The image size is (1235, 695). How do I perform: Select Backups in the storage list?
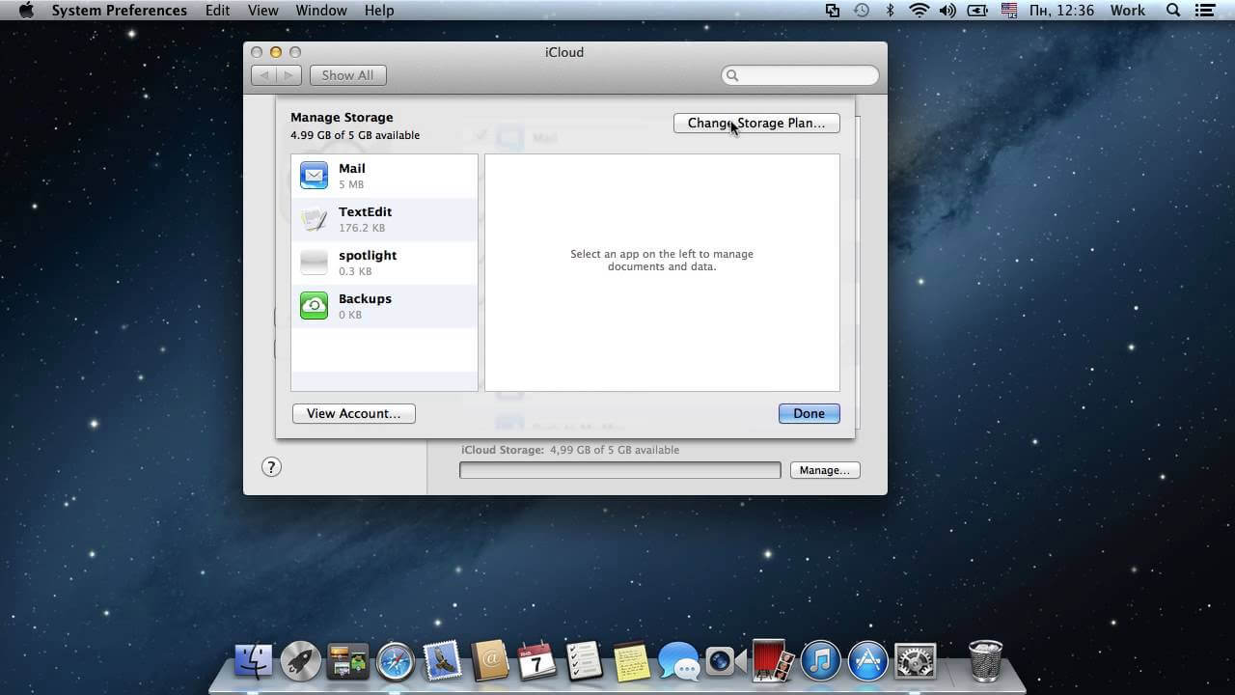tap(384, 306)
